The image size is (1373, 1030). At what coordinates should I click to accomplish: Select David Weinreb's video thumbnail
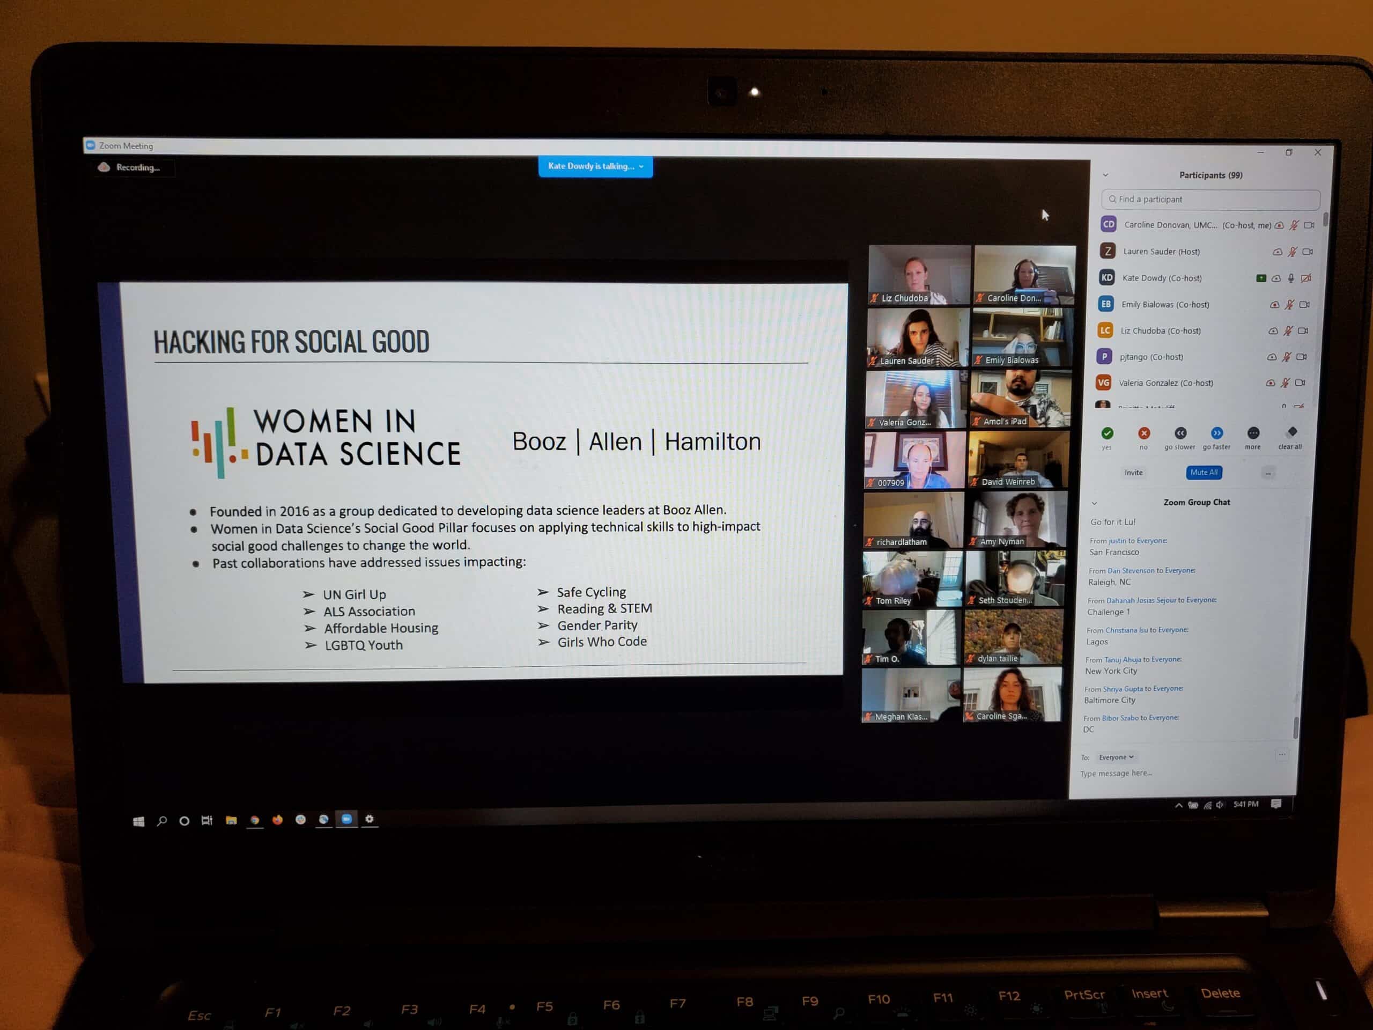point(1018,459)
